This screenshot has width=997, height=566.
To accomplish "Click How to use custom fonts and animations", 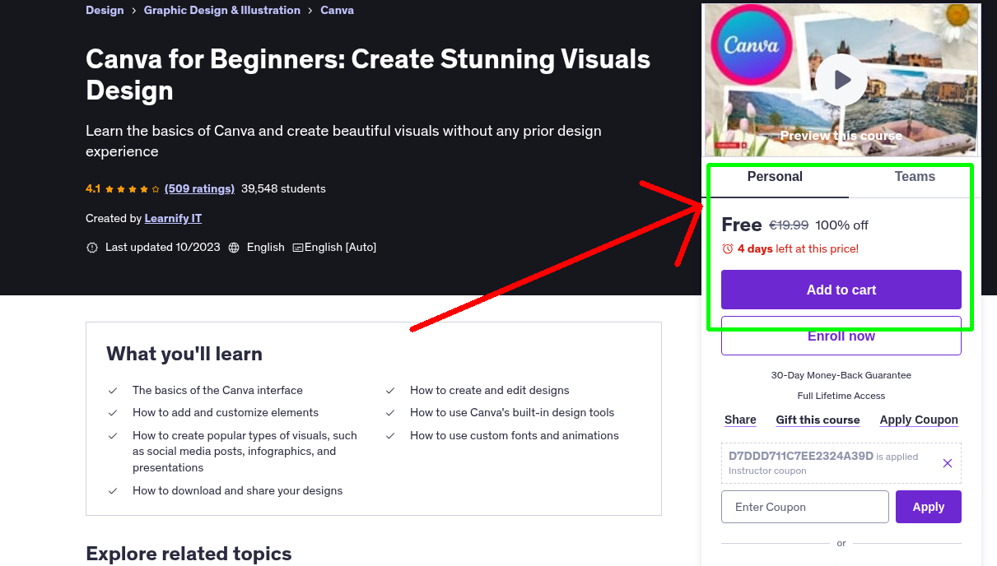I will 515,435.
